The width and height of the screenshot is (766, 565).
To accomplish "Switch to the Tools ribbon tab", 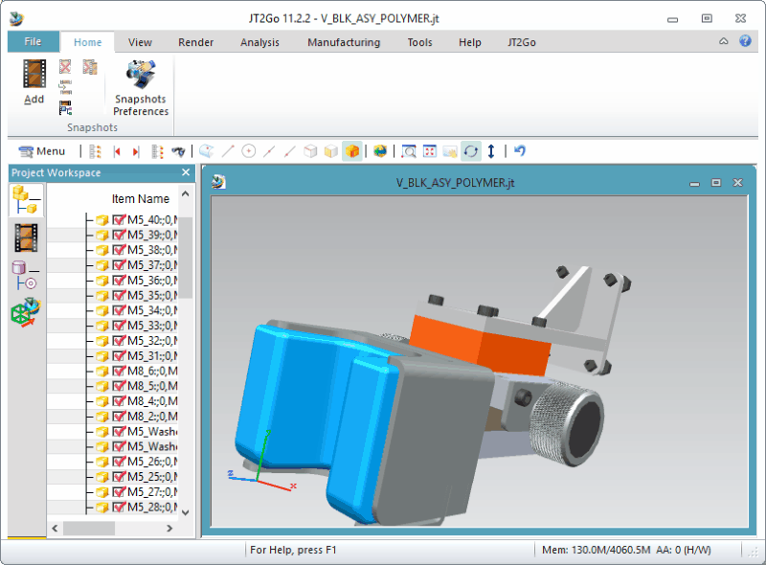I will (420, 42).
